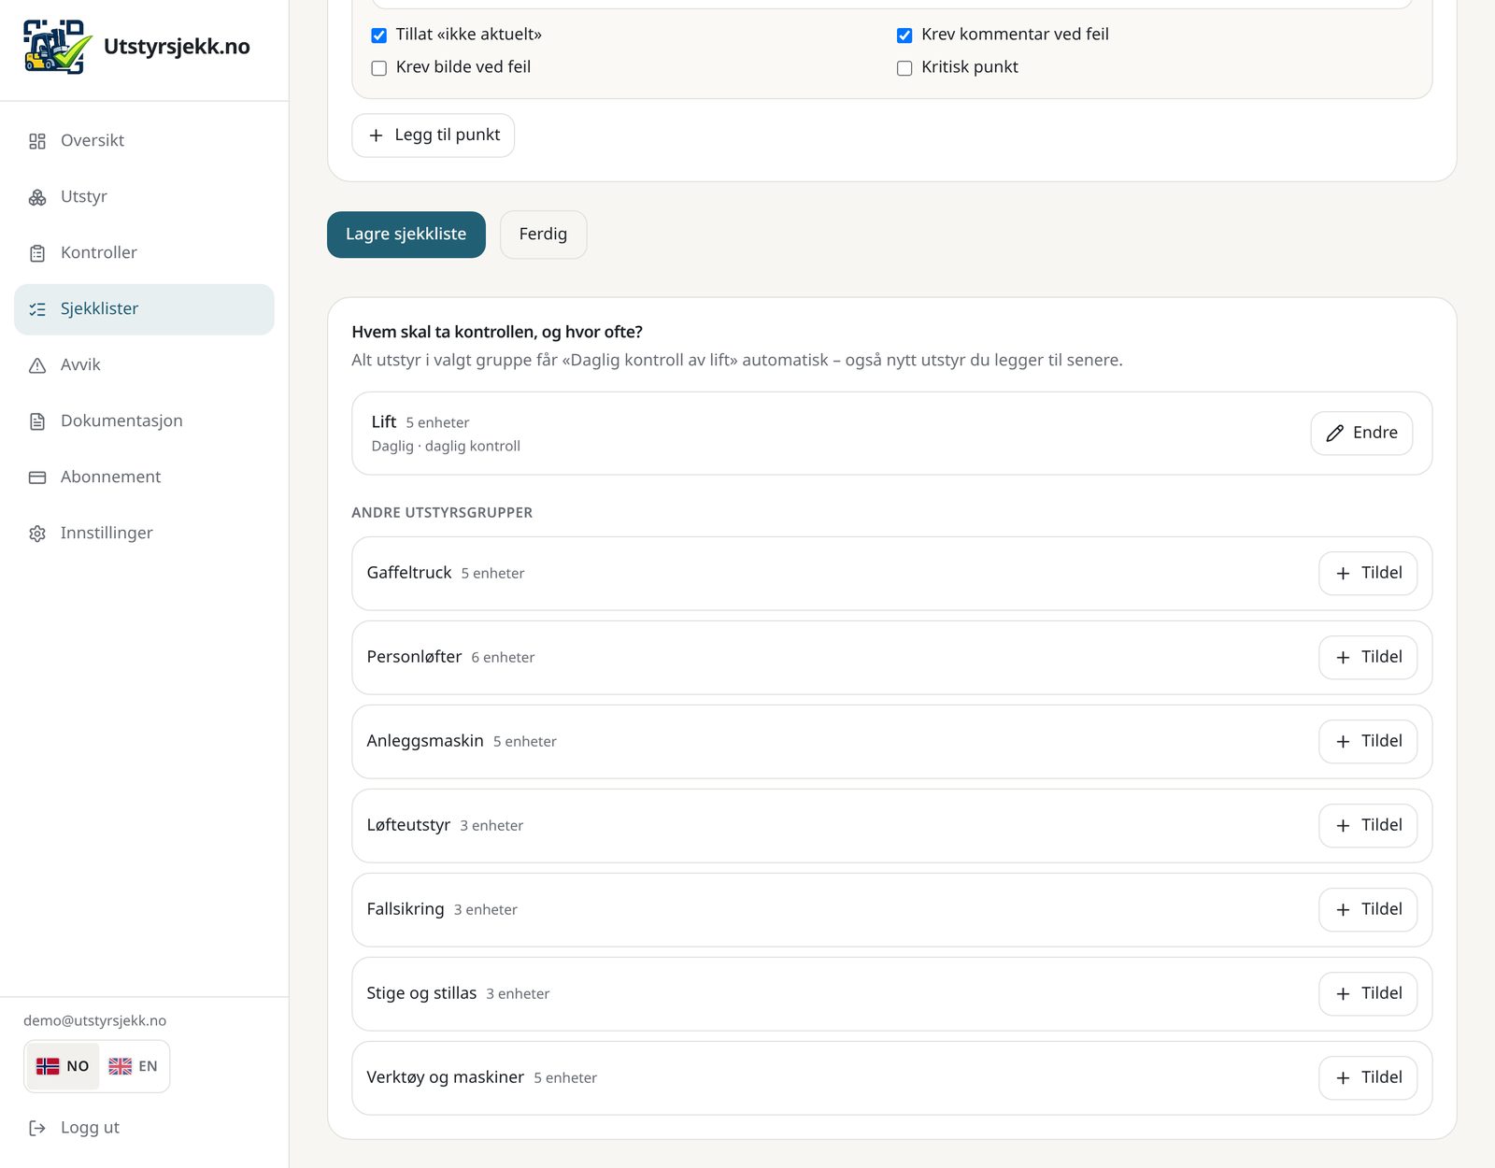The image size is (1495, 1168).
Task: Click the Utstyrsjekk.no forklift logo
Action: (x=57, y=47)
